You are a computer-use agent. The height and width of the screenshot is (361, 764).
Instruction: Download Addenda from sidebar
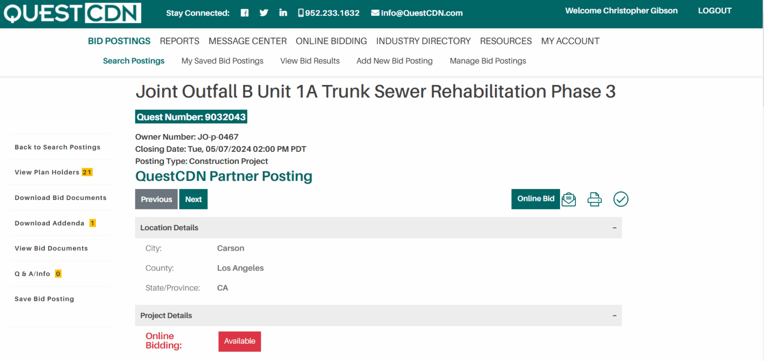pyautogui.click(x=50, y=223)
